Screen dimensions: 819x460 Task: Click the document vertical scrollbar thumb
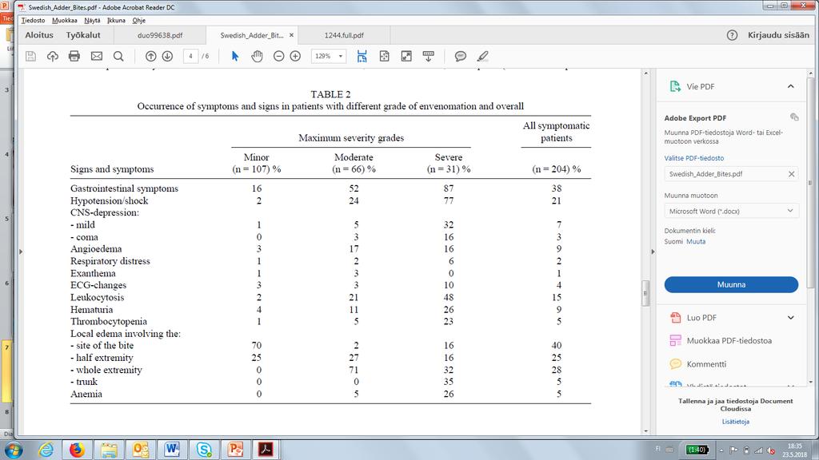[645, 293]
